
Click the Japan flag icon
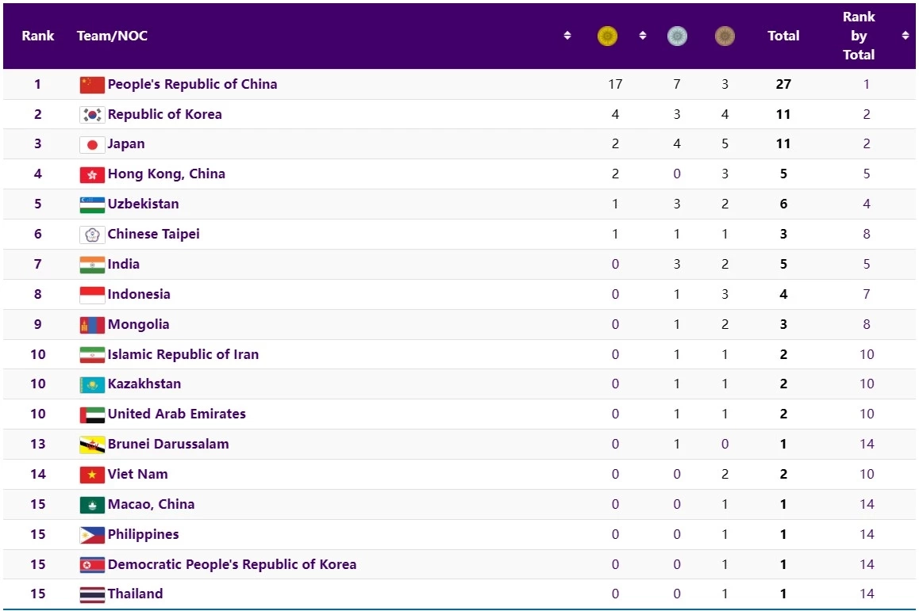(92, 145)
